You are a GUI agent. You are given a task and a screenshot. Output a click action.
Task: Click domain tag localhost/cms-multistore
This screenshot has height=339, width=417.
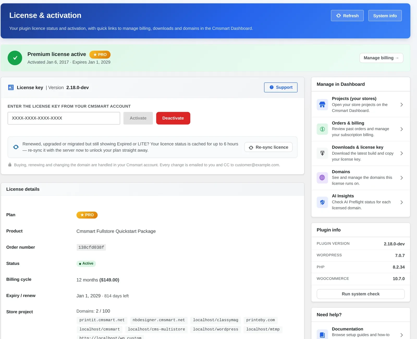tap(156, 329)
